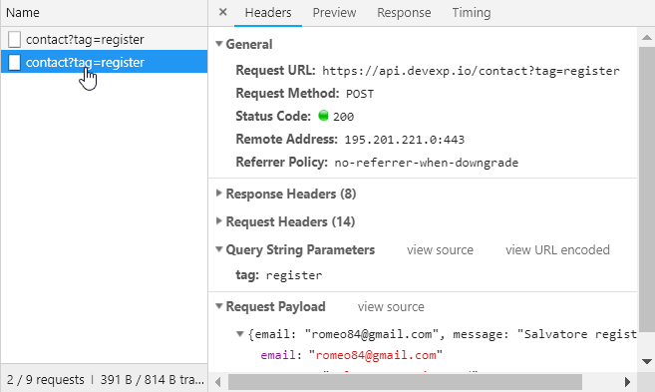Click view URL encoded link

(557, 250)
